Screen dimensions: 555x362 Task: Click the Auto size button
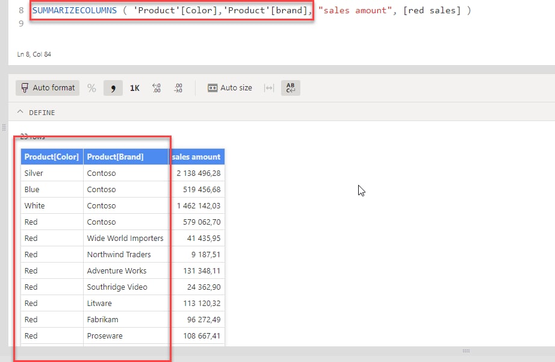[230, 88]
